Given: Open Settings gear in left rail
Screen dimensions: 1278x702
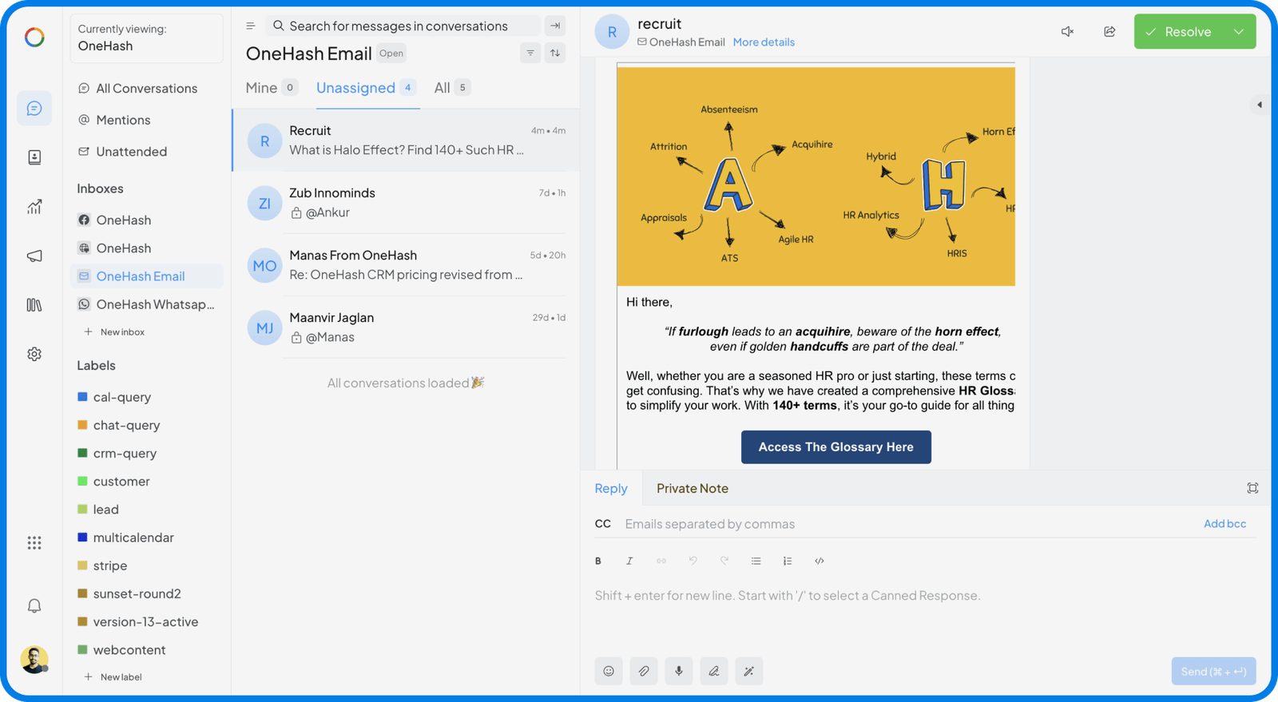Looking at the screenshot, I should click(34, 354).
